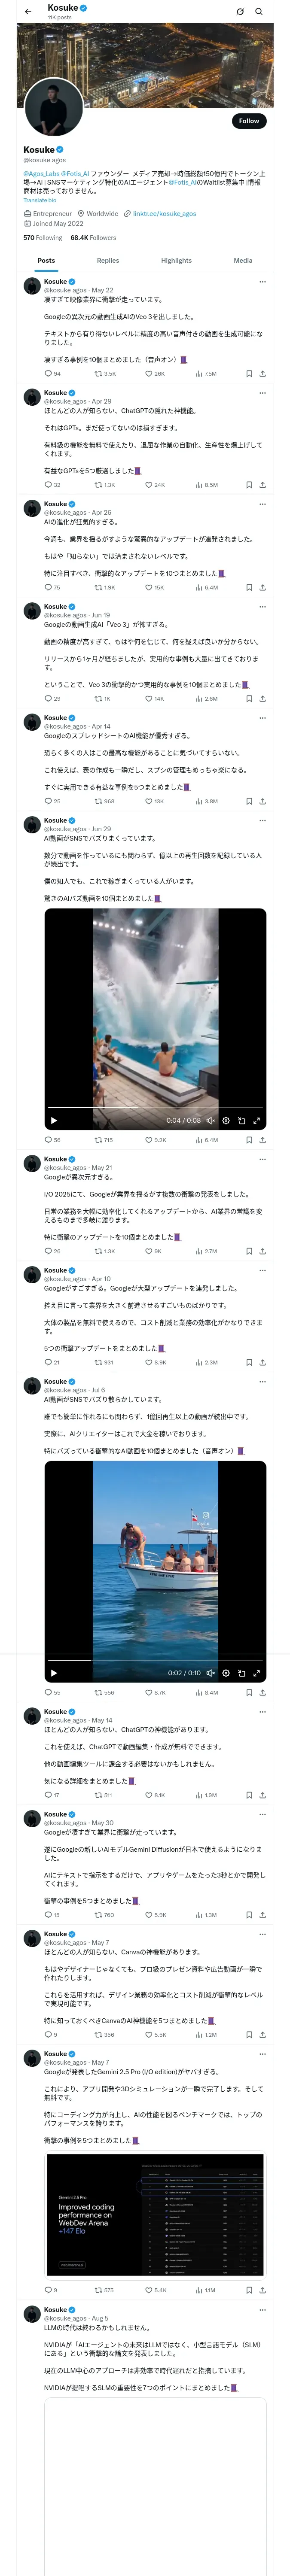Viewport: 290px width, 2576px height.
Task: Open the linktr.ee/kosuke_agos link
Action: [x=164, y=213]
